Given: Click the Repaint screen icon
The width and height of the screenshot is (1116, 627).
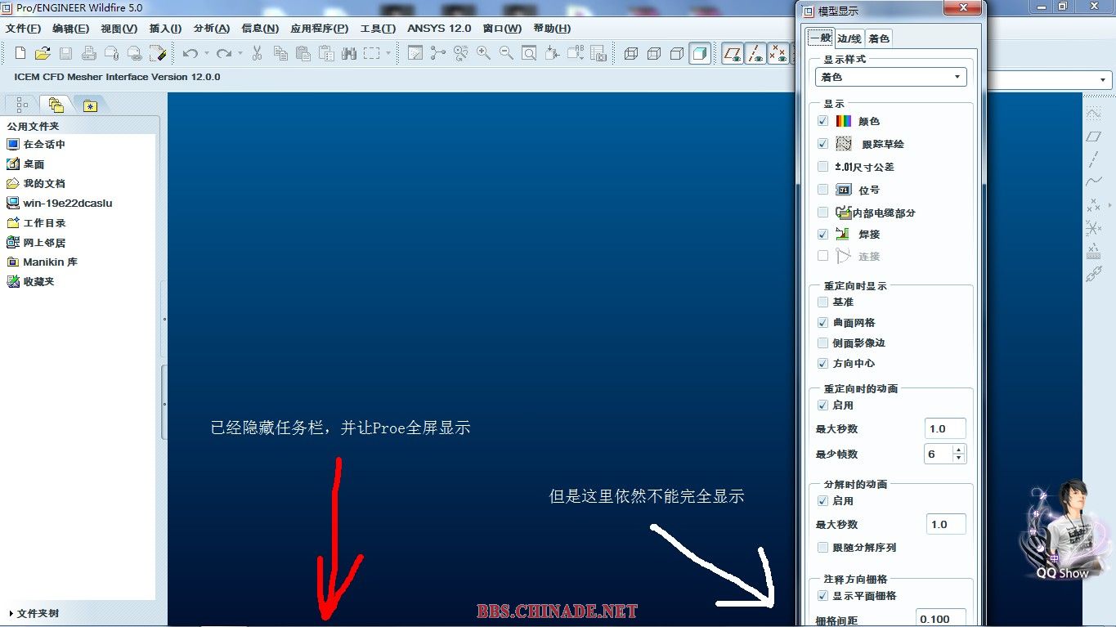Looking at the screenshot, I should coord(415,53).
